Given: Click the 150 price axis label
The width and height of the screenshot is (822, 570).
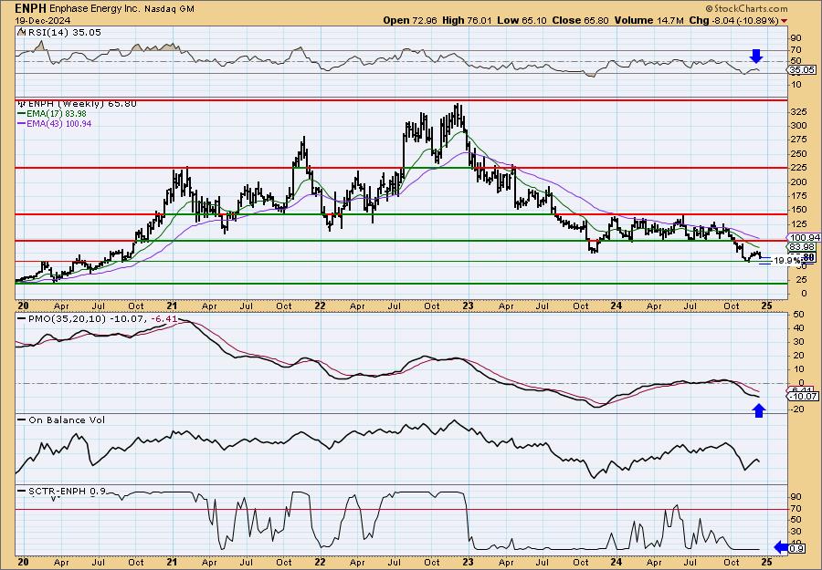Looking at the screenshot, I should click(x=798, y=210).
